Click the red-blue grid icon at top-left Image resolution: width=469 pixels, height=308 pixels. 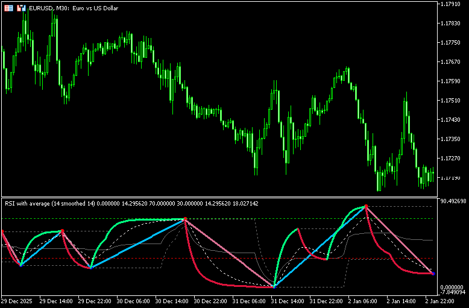[x=9, y=8]
